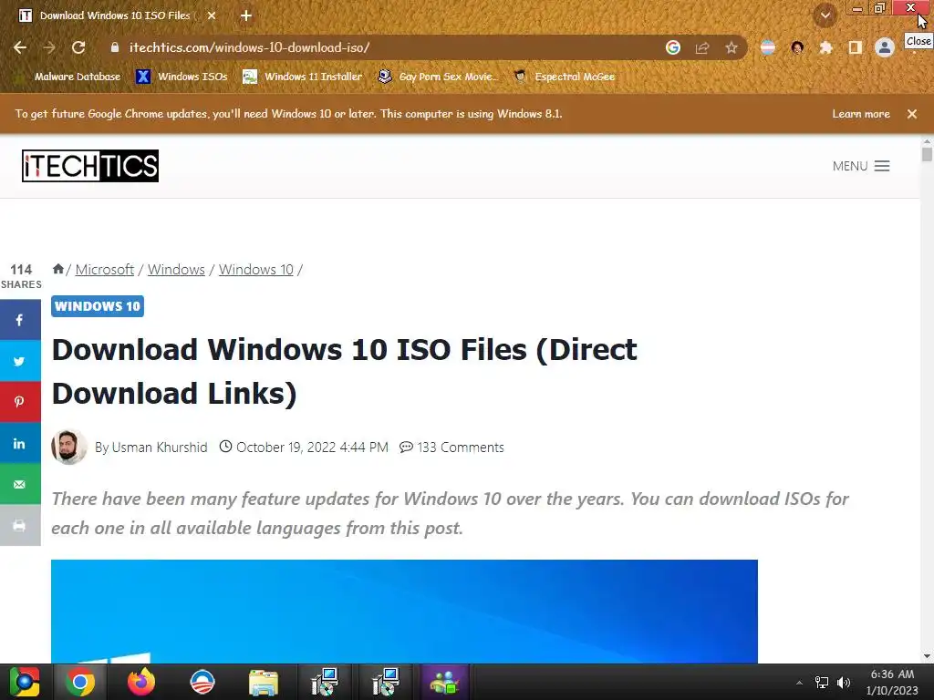Pin article on Pinterest
Viewport: 934px width, 700px height.
pos(20,402)
